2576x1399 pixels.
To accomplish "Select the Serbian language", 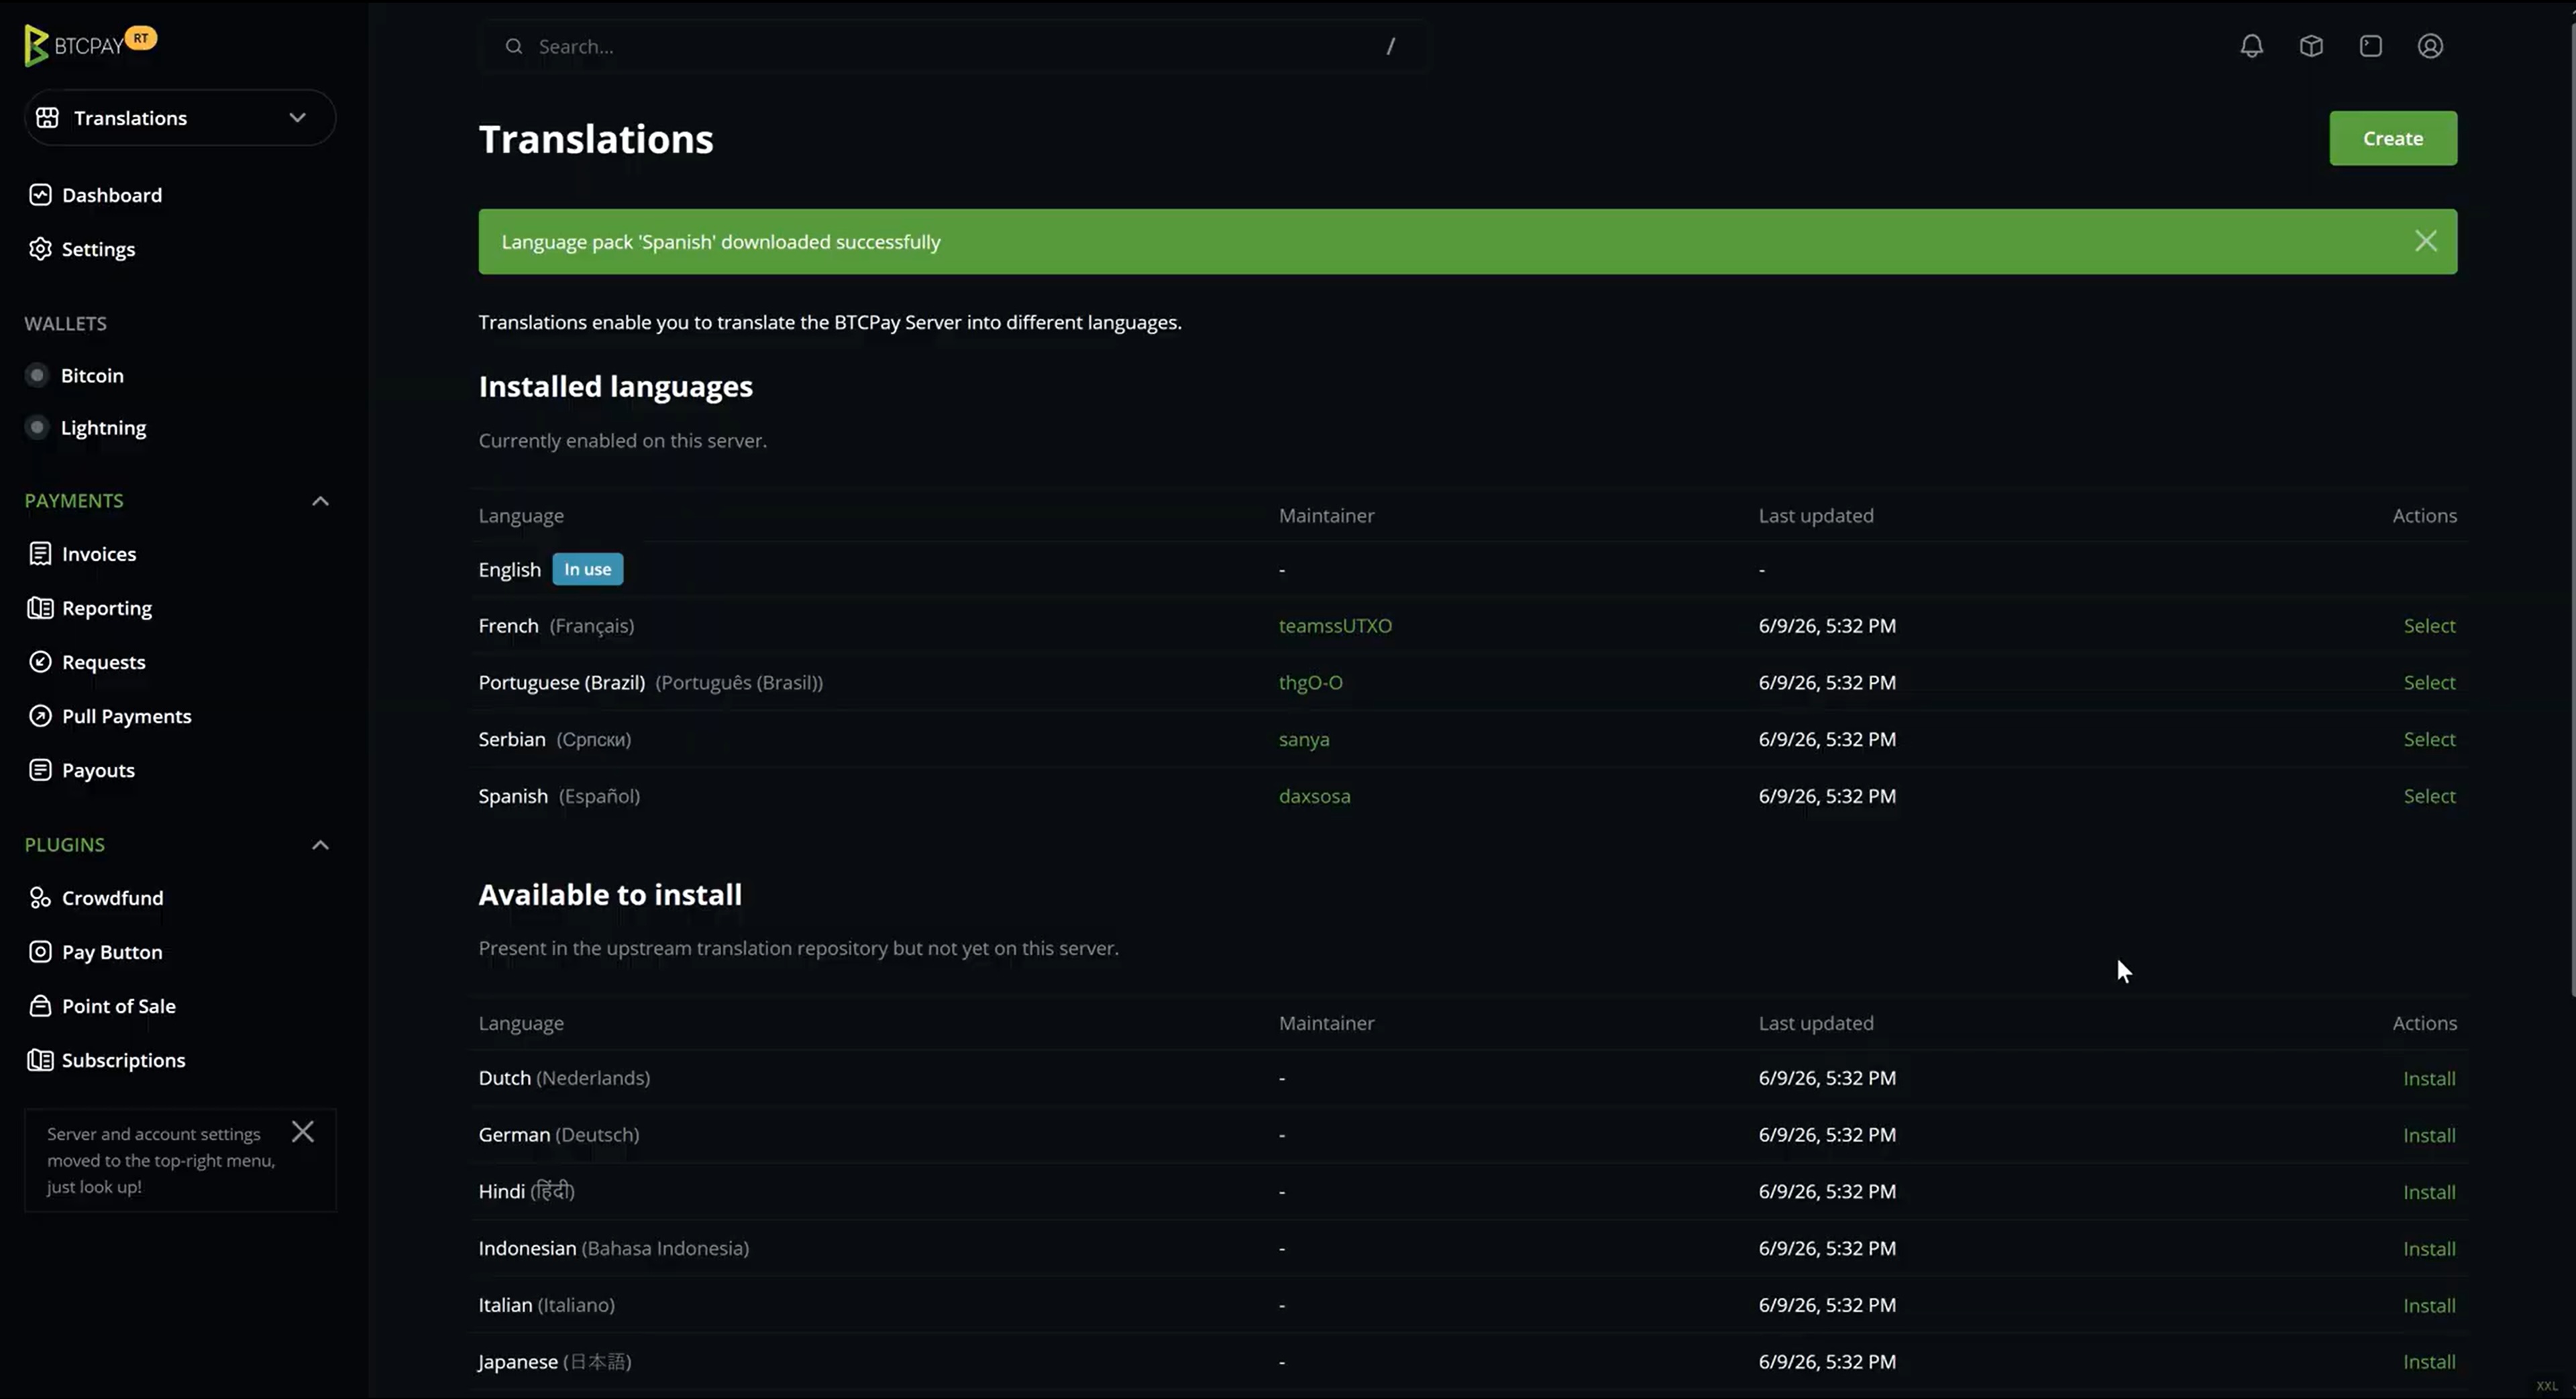I will 2429,740.
